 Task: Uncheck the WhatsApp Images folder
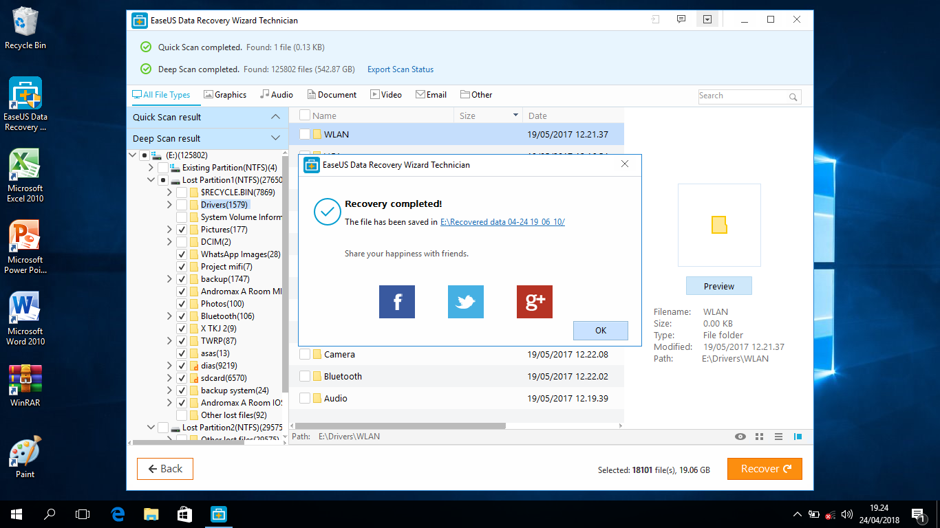182,254
